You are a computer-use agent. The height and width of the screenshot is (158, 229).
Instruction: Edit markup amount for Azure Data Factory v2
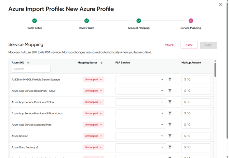coord(196,147)
